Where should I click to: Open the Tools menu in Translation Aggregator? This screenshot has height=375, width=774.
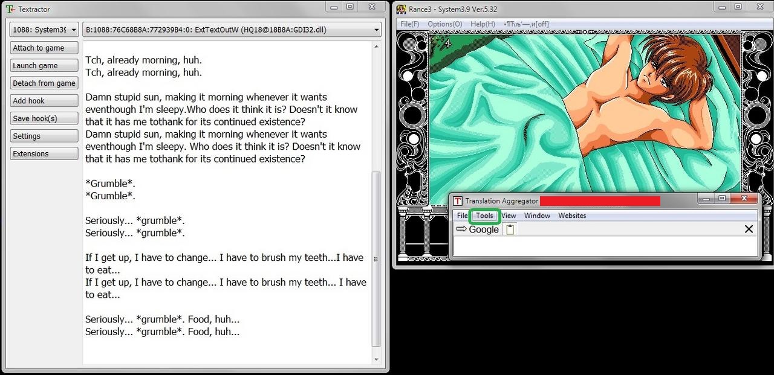[484, 216]
